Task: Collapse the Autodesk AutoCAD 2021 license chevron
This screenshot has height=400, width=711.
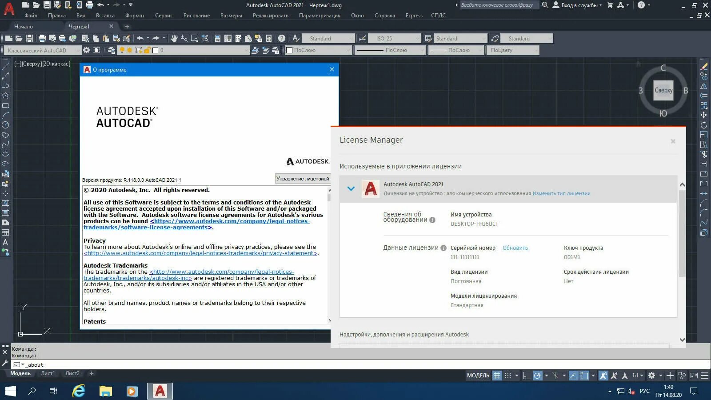Action: [351, 188]
